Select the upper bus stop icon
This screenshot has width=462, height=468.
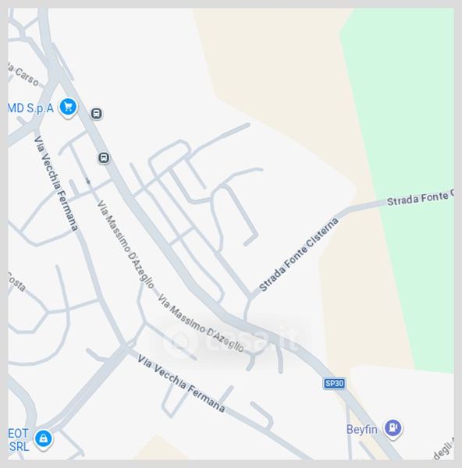click(x=96, y=114)
